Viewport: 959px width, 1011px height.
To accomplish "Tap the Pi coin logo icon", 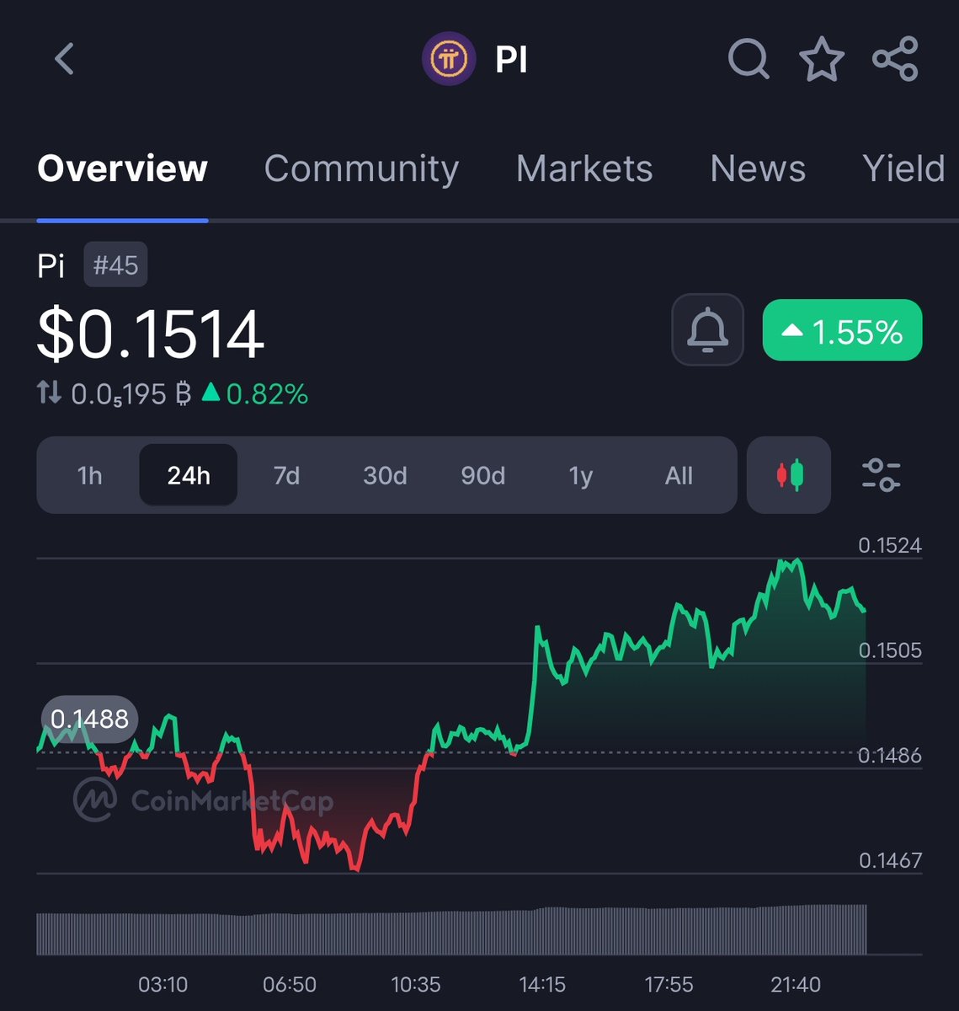I will point(450,60).
